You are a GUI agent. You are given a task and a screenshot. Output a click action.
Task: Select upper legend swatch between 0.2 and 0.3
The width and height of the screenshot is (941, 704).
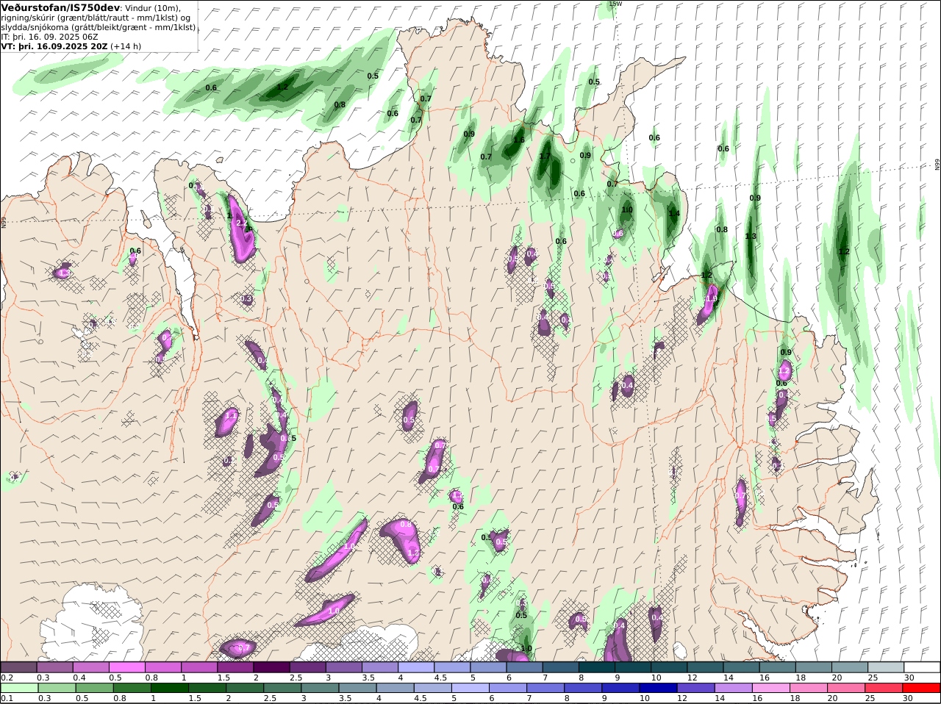(18, 667)
